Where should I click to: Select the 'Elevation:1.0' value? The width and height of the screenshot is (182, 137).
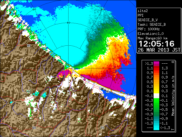pos(151,34)
